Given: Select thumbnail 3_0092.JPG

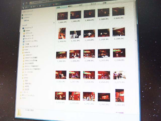Looking at the screenshot, I should click(63, 16).
